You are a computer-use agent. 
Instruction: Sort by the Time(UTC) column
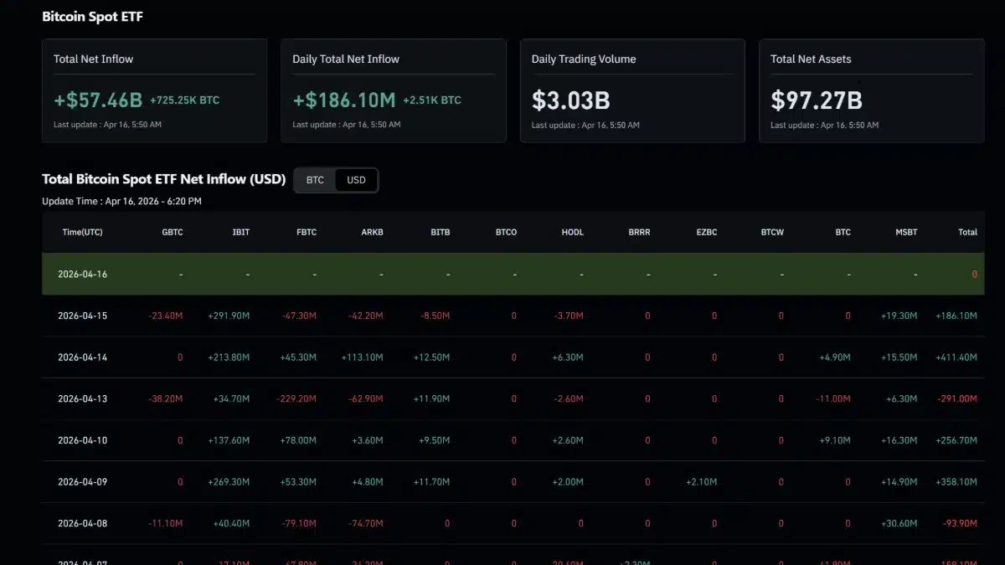tap(82, 232)
